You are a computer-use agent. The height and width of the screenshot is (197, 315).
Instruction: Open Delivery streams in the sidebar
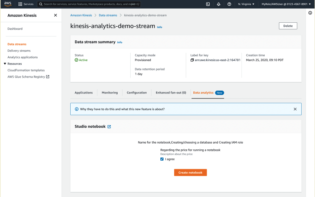[19, 51]
